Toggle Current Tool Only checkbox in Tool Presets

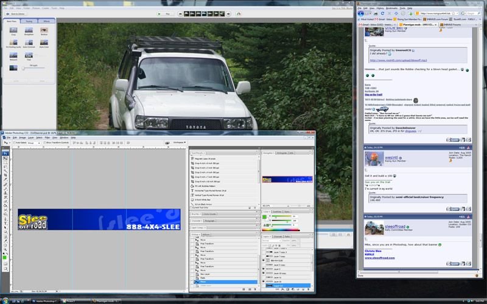[x=191, y=208]
